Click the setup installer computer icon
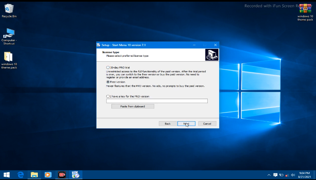 [212, 55]
